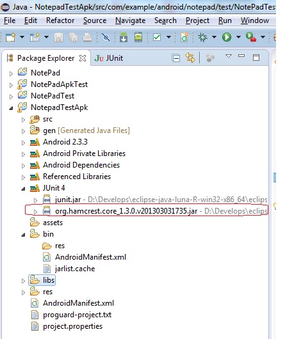285x339 pixels.
Task: Expand the junit.jar entry
Action: 35,200
